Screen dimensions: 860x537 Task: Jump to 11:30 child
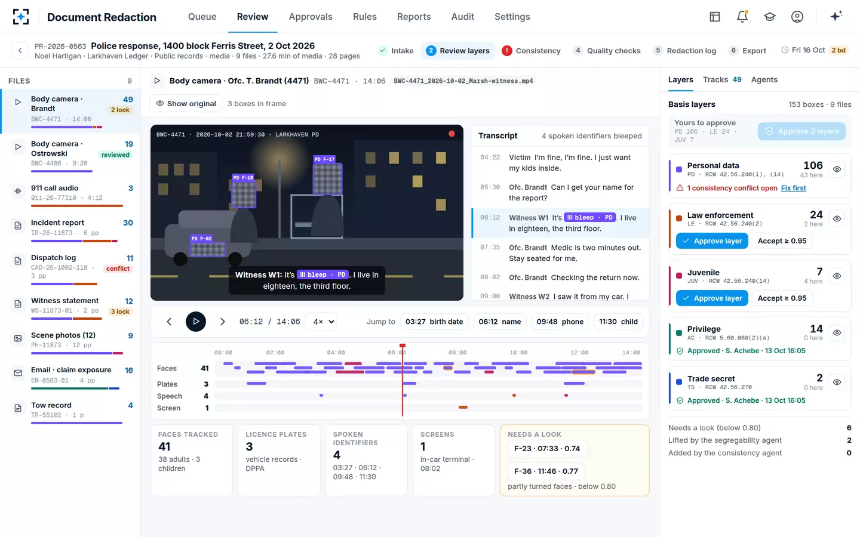click(x=618, y=322)
